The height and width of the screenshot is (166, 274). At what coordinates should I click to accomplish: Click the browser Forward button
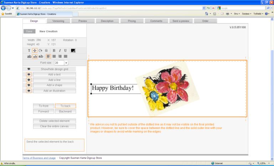9,8
